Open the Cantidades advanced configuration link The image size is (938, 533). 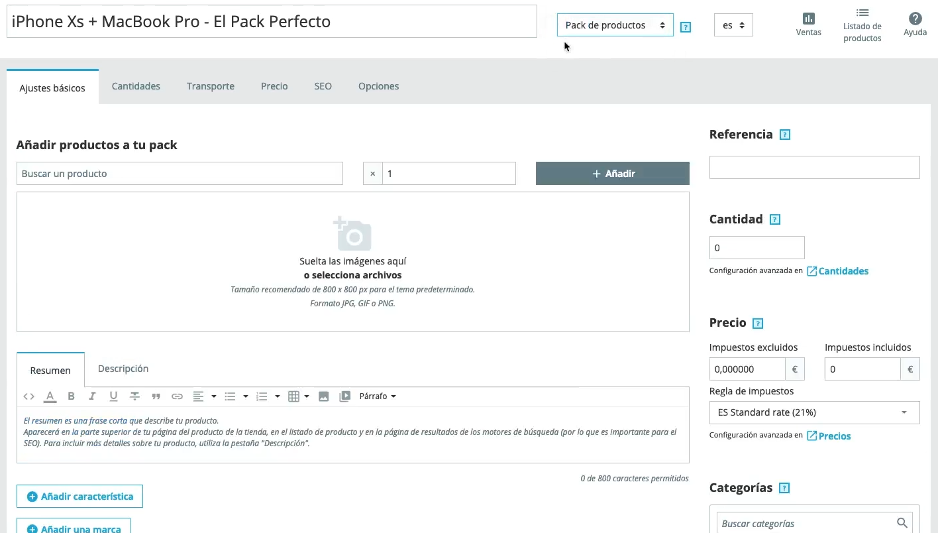tap(837, 271)
